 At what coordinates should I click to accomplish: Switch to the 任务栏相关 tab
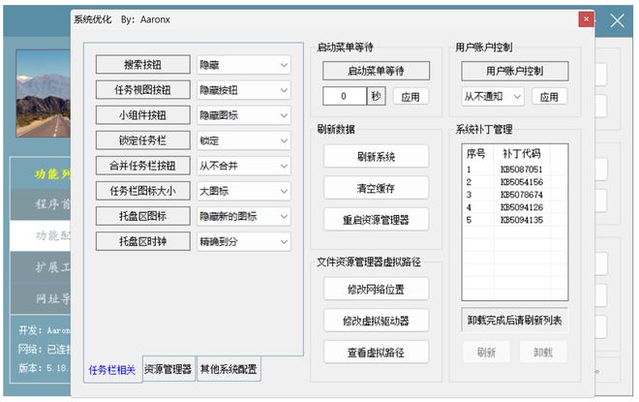tap(112, 369)
